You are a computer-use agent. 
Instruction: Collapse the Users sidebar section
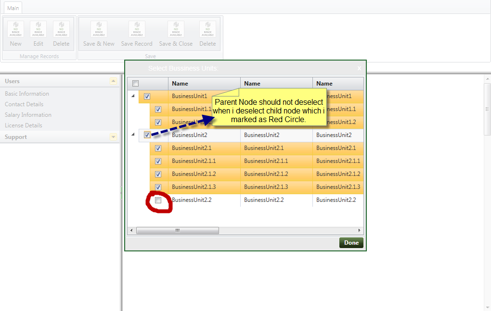(113, 81)
